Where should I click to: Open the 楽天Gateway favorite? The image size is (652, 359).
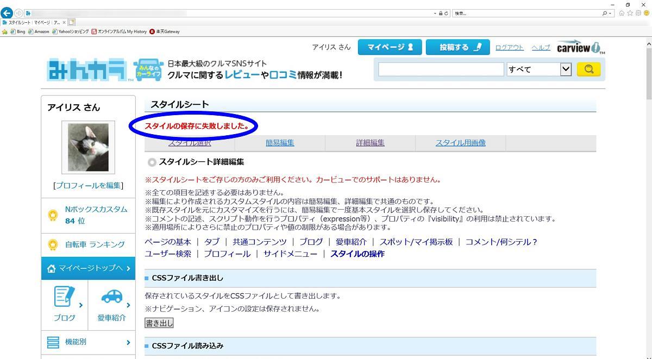click(164, 32)
